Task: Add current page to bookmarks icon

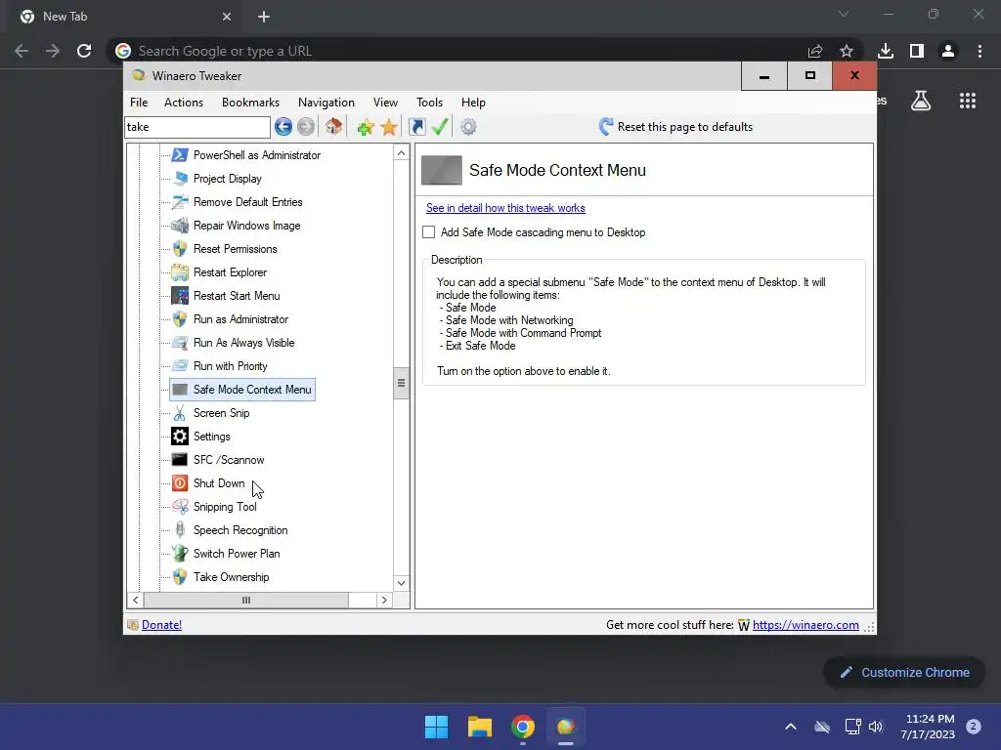Action: coord(366,127)
